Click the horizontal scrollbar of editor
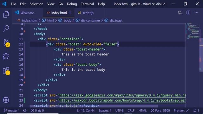Screen dimensions: 203x114 click(94, 106)
